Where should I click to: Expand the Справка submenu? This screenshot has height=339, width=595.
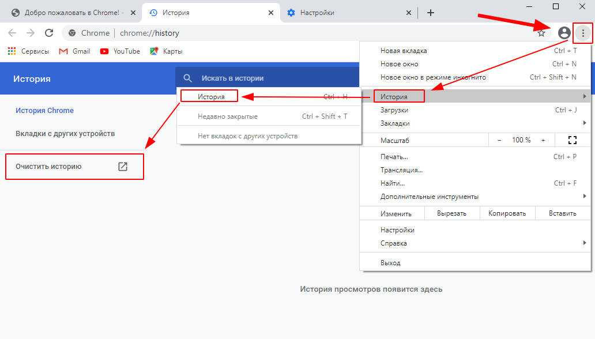click(x=393, y=243)
